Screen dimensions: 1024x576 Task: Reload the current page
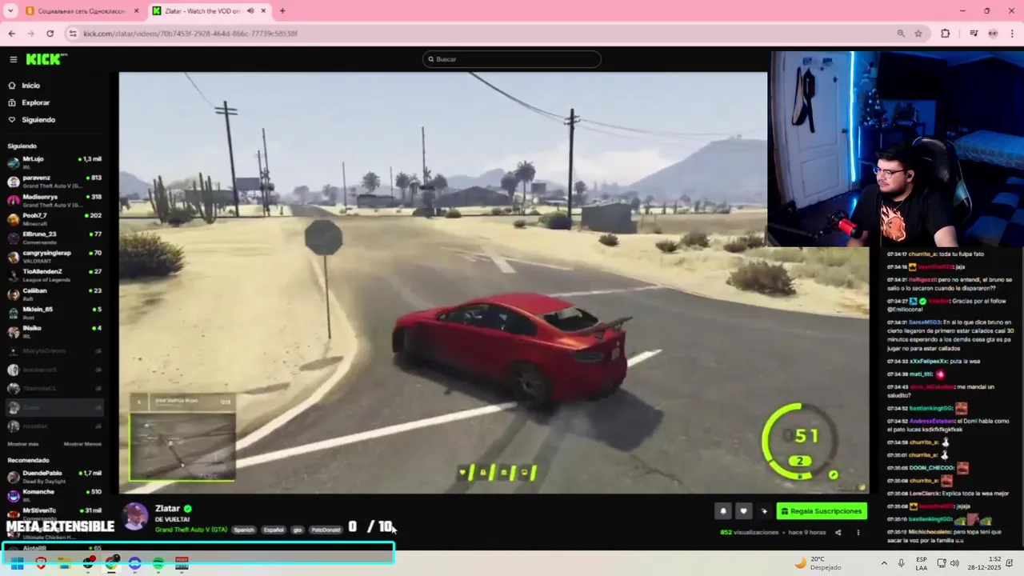(x=50, y=34)
